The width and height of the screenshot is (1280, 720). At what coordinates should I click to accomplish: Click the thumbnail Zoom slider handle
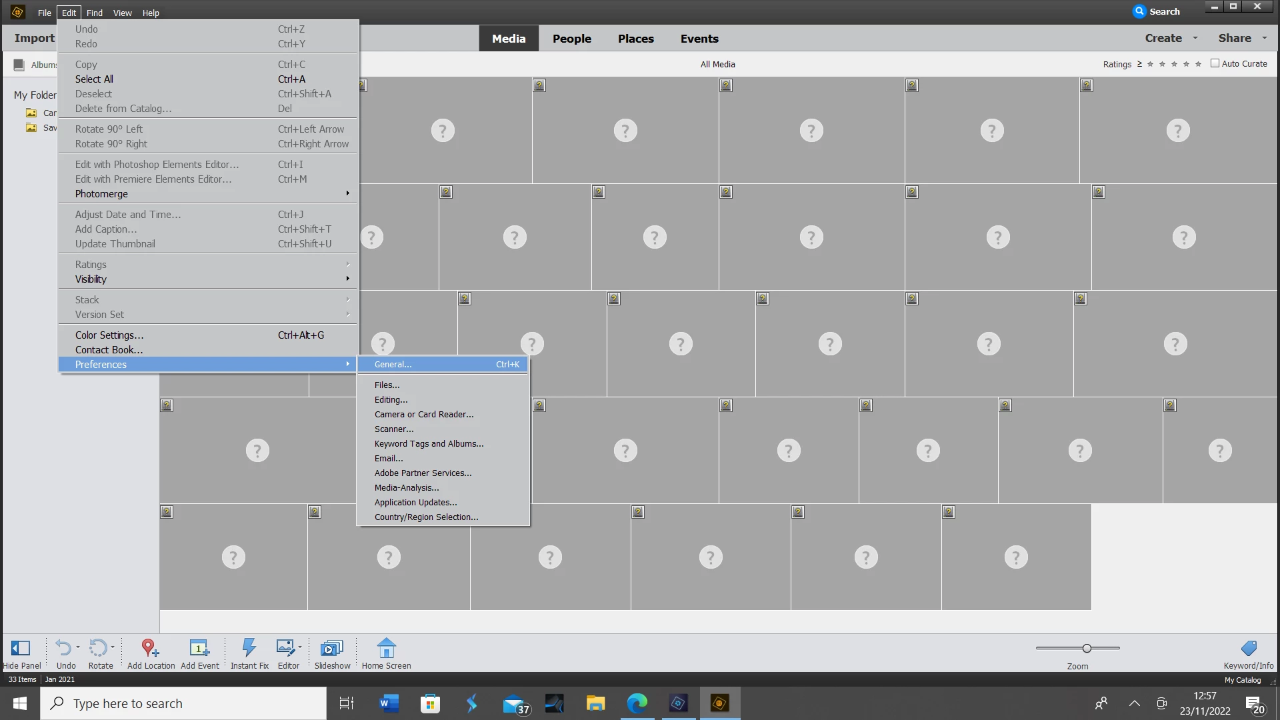(x=1087, y=648)
